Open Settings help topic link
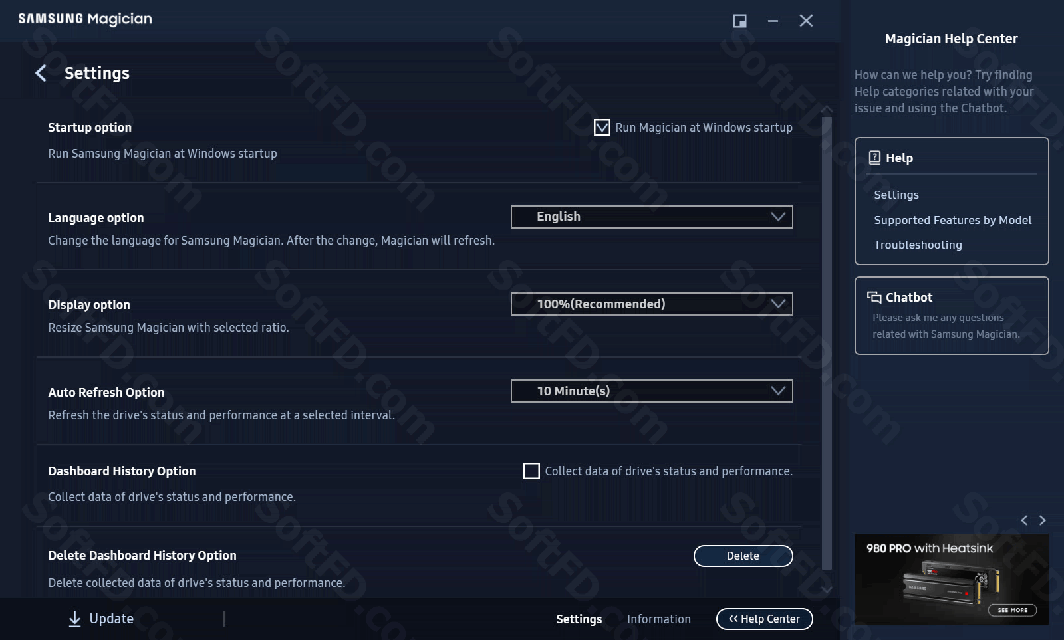Viewport: 1064px width, 640px height. (x=896, y=195)
